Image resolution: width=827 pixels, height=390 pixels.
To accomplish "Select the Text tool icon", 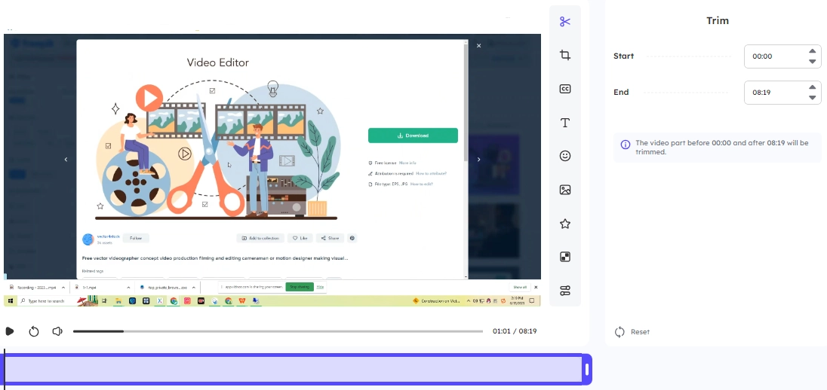I will 564,123.
